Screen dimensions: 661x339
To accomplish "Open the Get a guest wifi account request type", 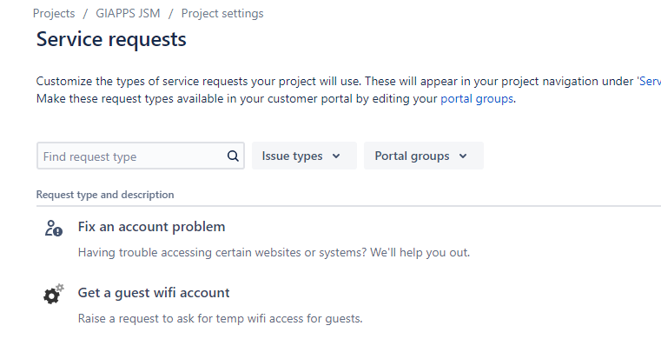I will point(154,293).
